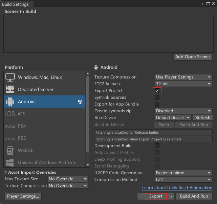Screen dimensions: 217x204
Task: Select Universal Windows Platform row
Action: (45, 162)
